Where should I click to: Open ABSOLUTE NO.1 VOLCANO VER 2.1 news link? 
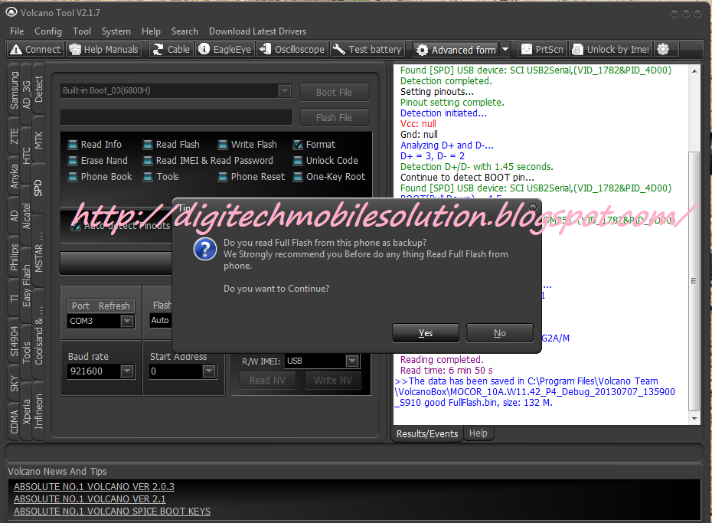(89, 498)
